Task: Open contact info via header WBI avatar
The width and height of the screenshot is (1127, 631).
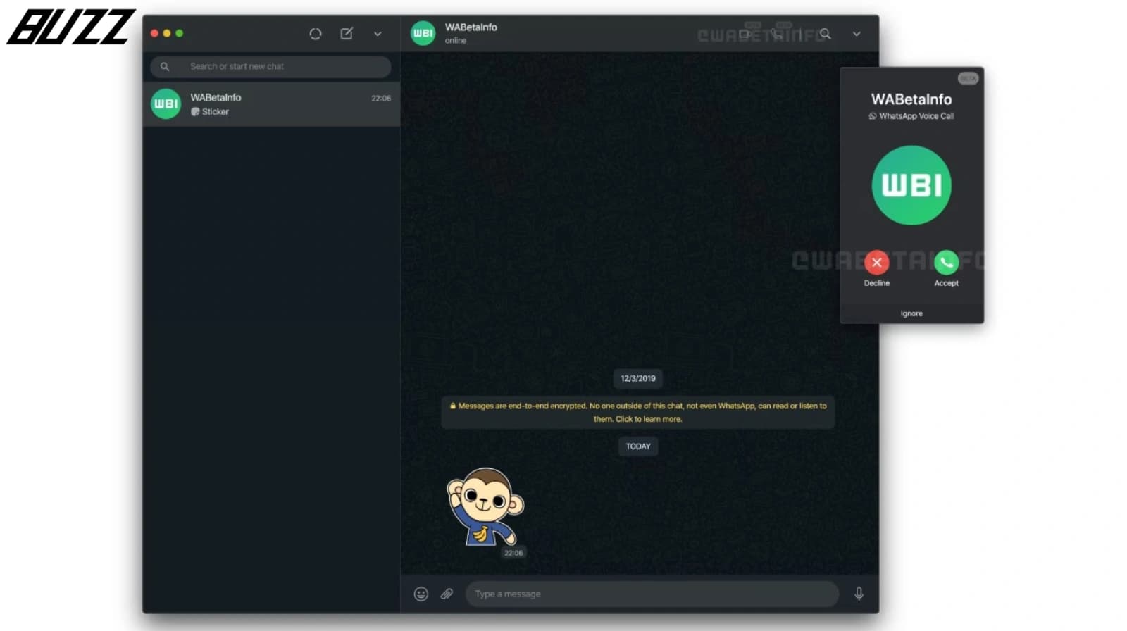Action: pos(423,33)
